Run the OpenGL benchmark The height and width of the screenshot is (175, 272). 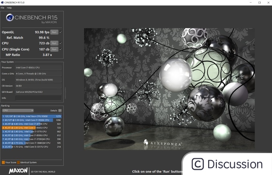click(x=54, y=32)
